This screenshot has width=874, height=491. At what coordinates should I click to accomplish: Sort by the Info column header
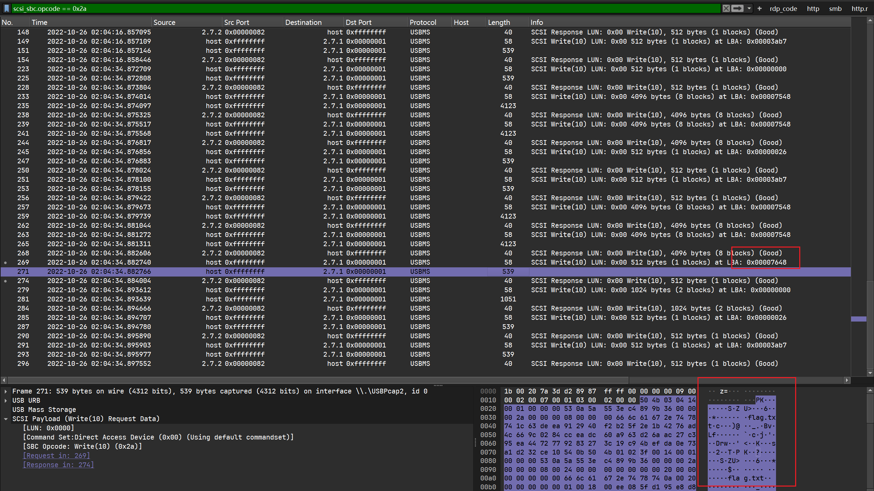click(x=690, y=22)
